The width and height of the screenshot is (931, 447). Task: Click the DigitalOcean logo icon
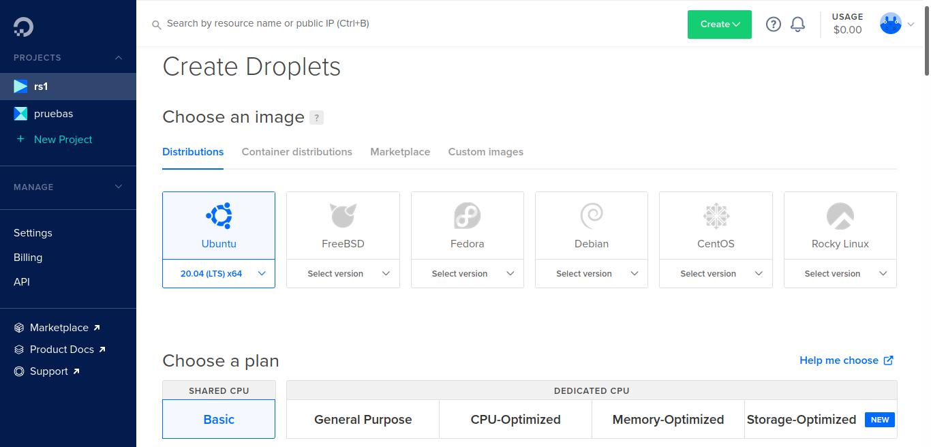point(23,27)
